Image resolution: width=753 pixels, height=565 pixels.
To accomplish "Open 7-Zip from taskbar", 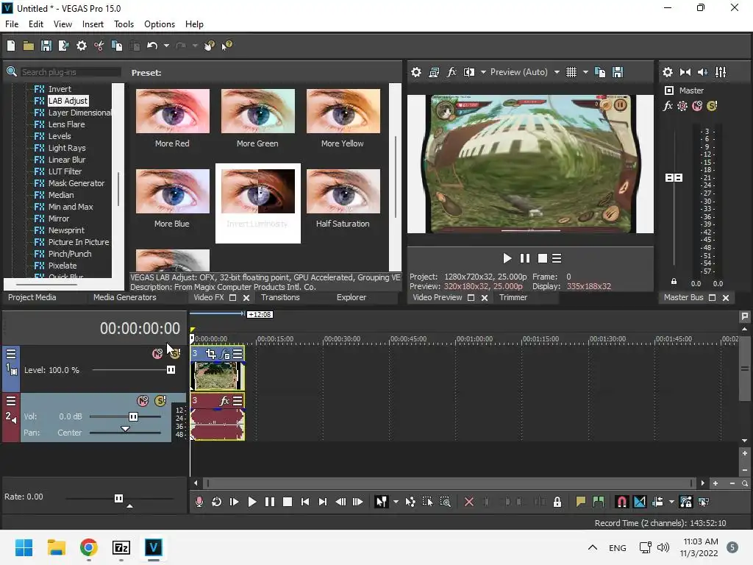I will click(x=121, y=547).
